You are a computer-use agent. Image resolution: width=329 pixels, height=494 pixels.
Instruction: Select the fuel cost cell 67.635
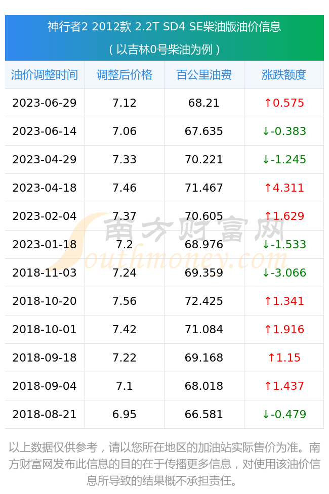(x=204, y=131)
